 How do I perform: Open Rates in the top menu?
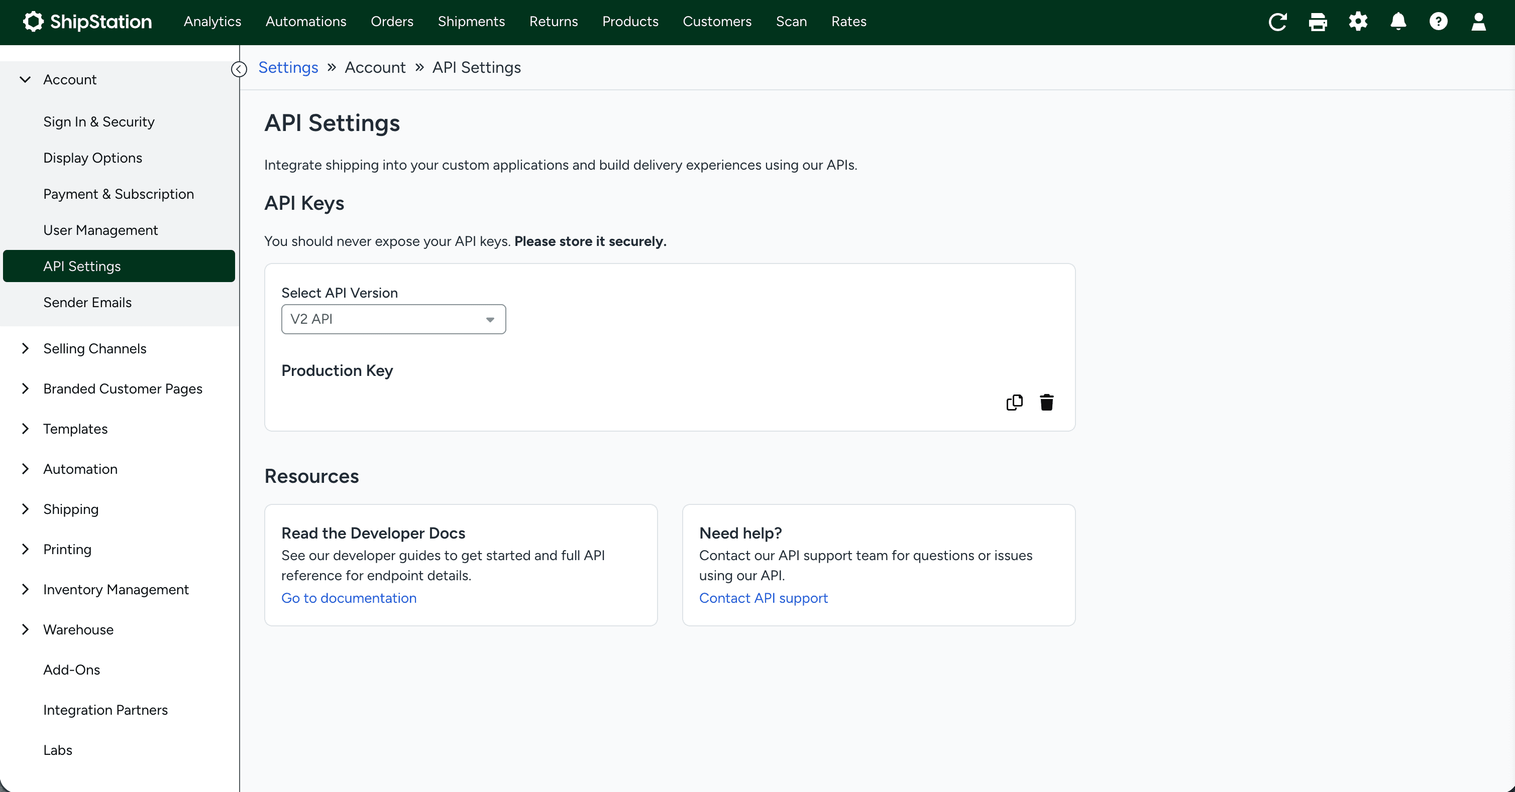[848, 22]
